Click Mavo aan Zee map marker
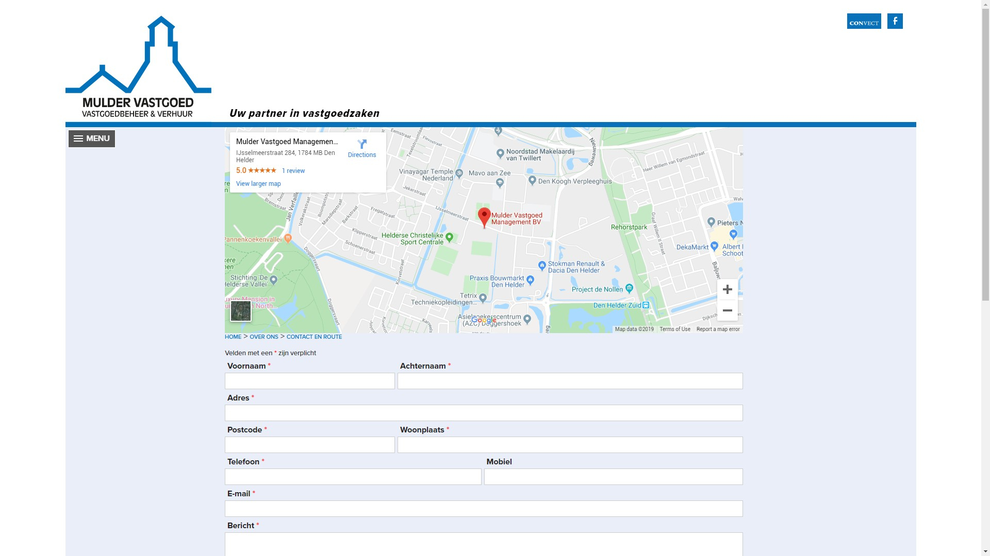Viewport: 990px width, 556px height. (x=500, y=183)
